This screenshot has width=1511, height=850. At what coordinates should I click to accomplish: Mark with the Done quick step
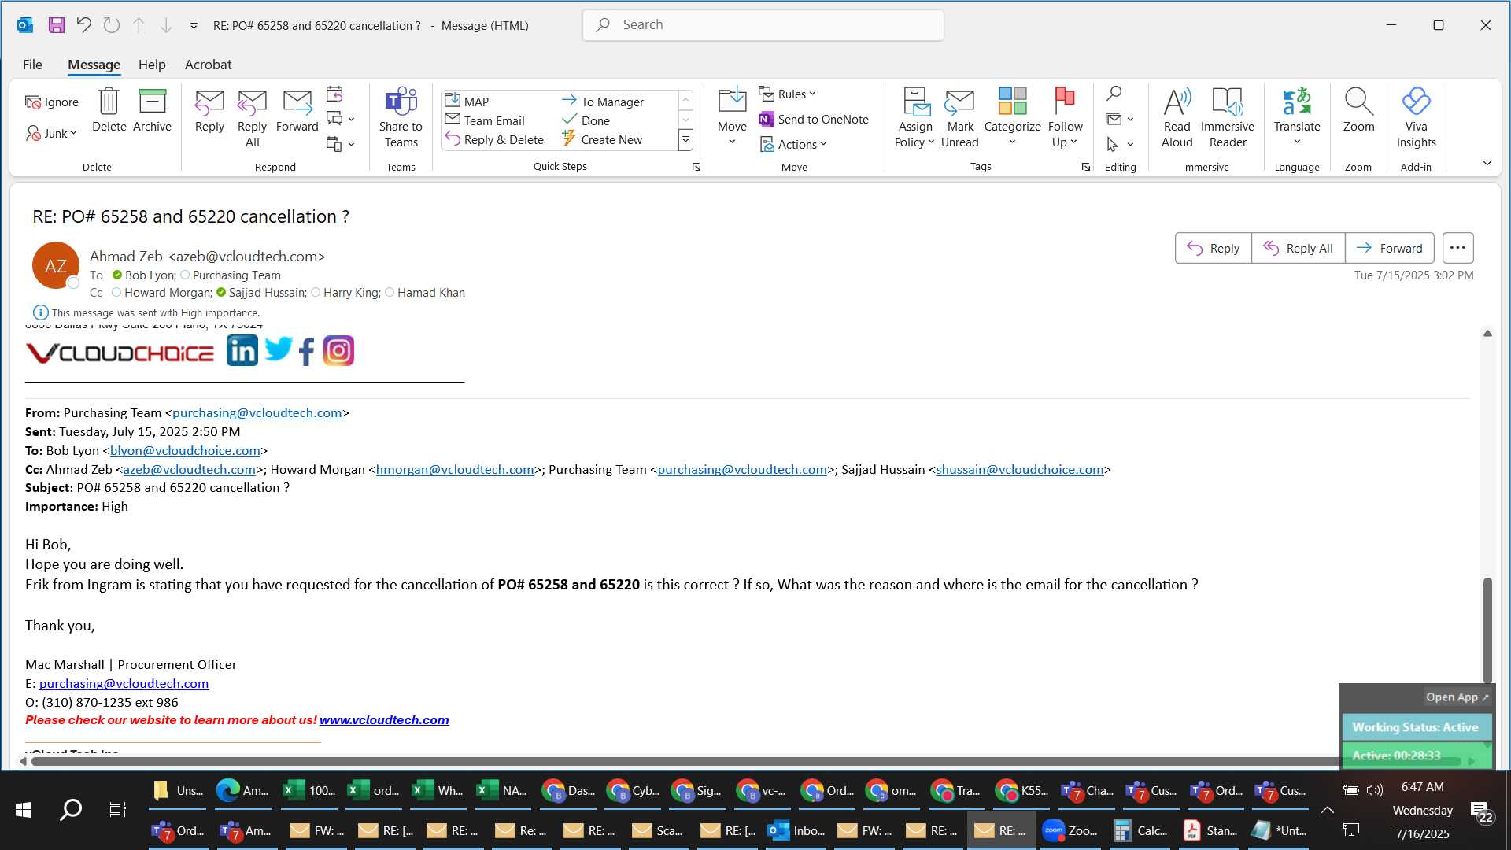pos(586,120)
